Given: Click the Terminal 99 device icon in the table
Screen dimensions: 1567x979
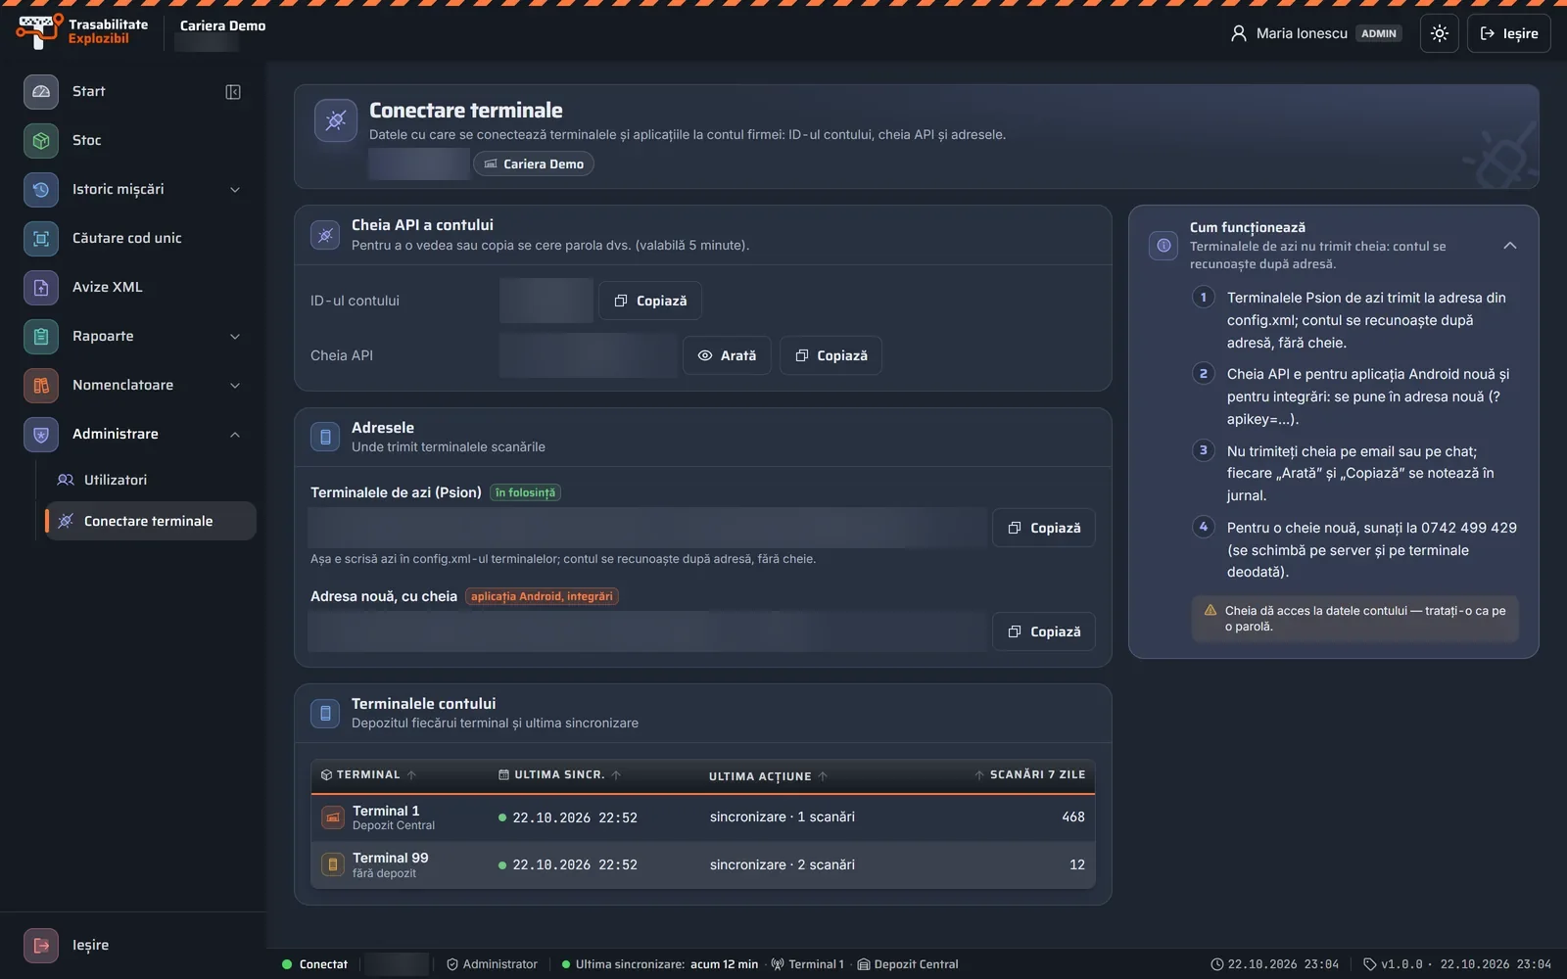Looking at the screenshot, I should pyautogui.click(x=333, y=864).
